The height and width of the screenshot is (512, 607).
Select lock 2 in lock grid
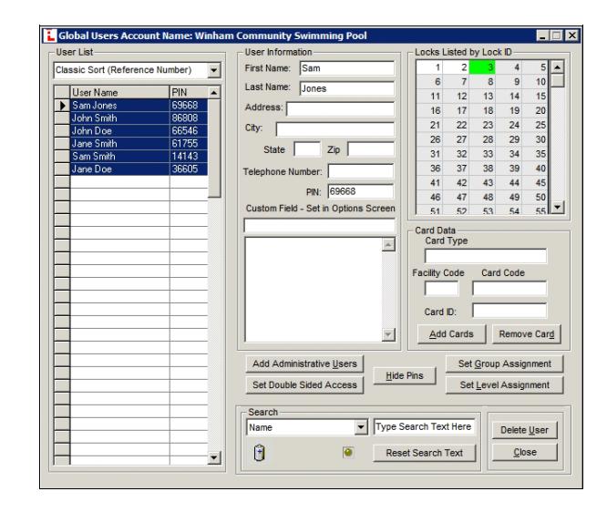coord(456,67)
